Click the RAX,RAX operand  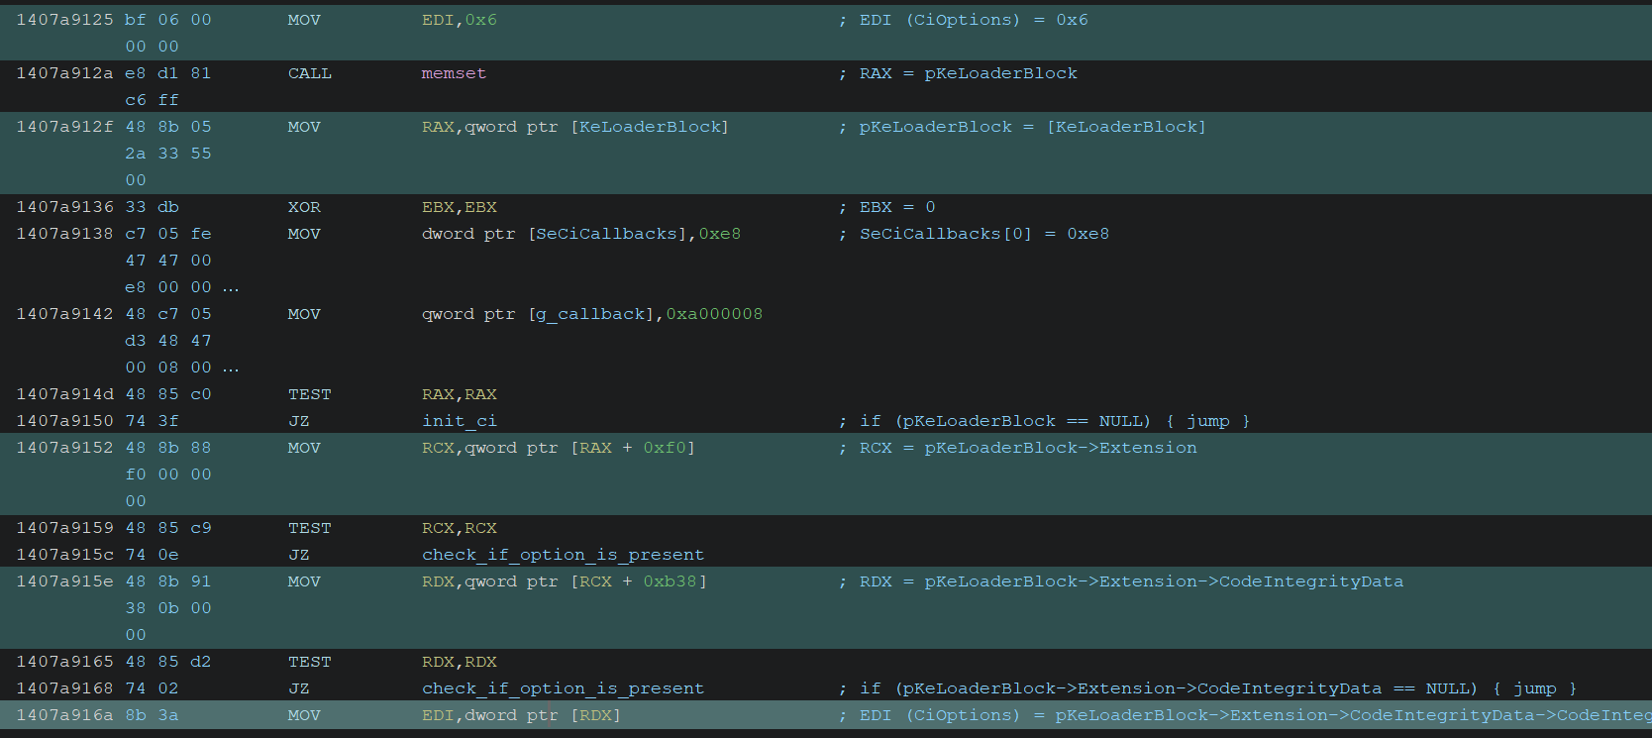coord(460,394)
